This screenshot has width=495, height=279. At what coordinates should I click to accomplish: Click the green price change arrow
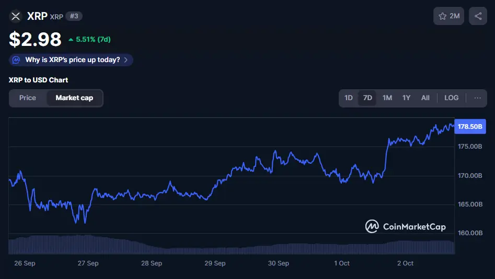click(x=71, y=40)
